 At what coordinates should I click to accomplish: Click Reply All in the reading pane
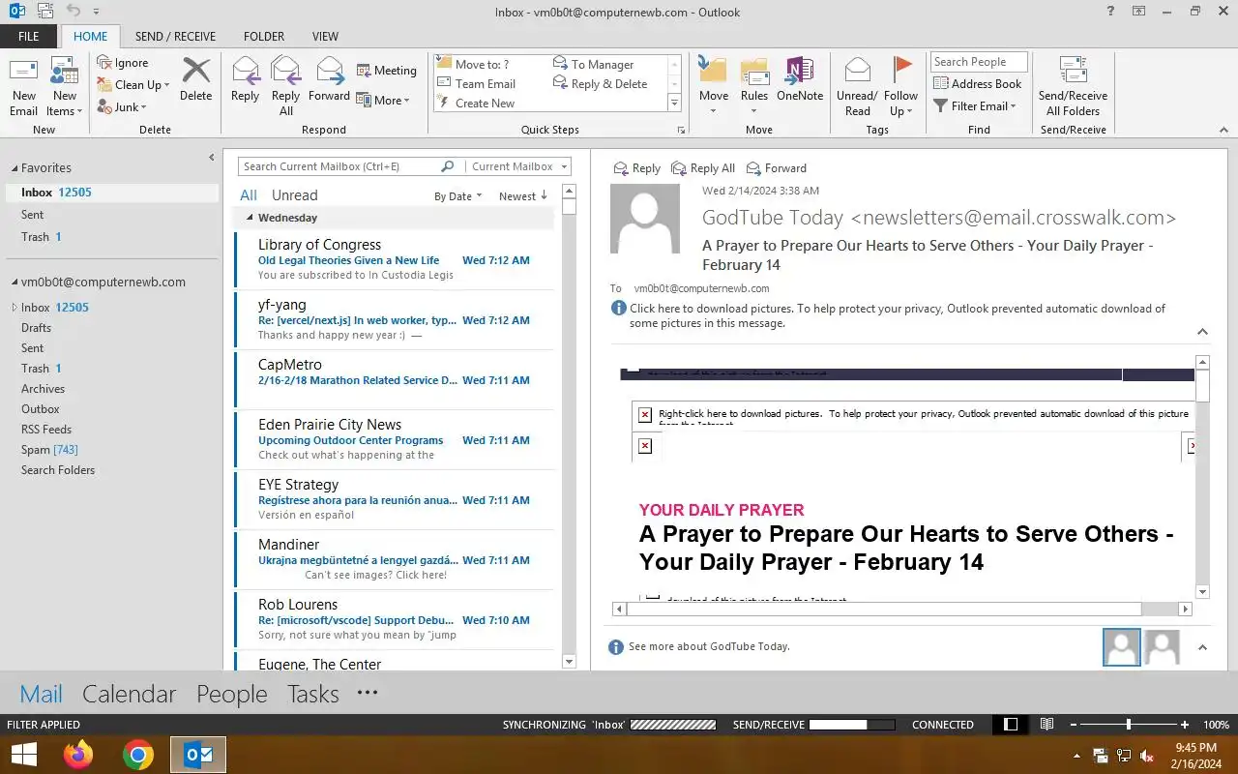[703, 168]
